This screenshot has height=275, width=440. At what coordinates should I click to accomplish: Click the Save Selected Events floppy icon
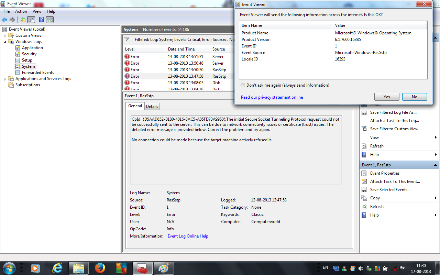click(364, 190)
